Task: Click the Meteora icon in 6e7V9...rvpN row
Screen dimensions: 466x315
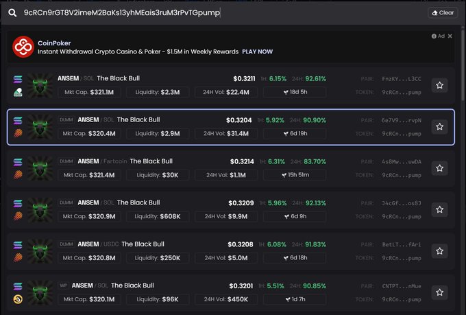Action: (x=18, y=133)
